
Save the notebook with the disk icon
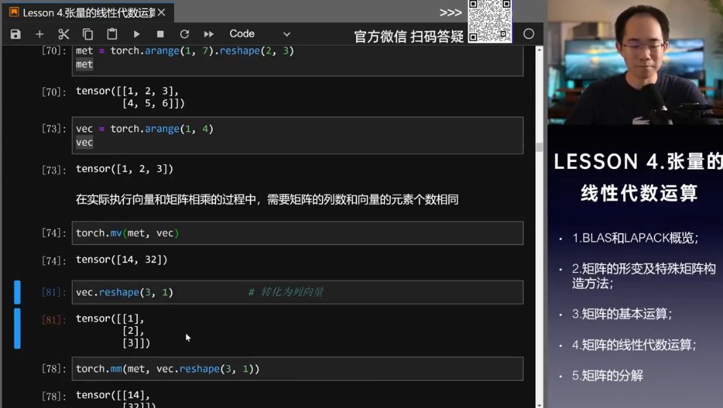point(14,33)
